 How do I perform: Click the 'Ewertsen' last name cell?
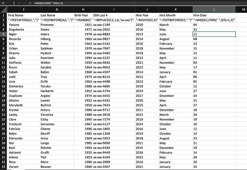click(x=57, y=58)
